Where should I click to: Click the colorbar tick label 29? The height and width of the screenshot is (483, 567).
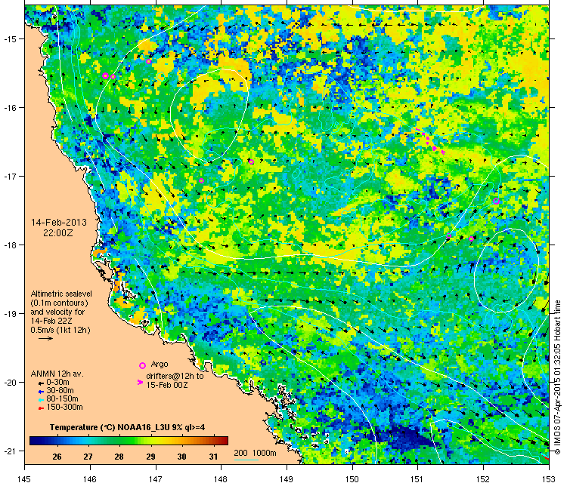point(150,457)
